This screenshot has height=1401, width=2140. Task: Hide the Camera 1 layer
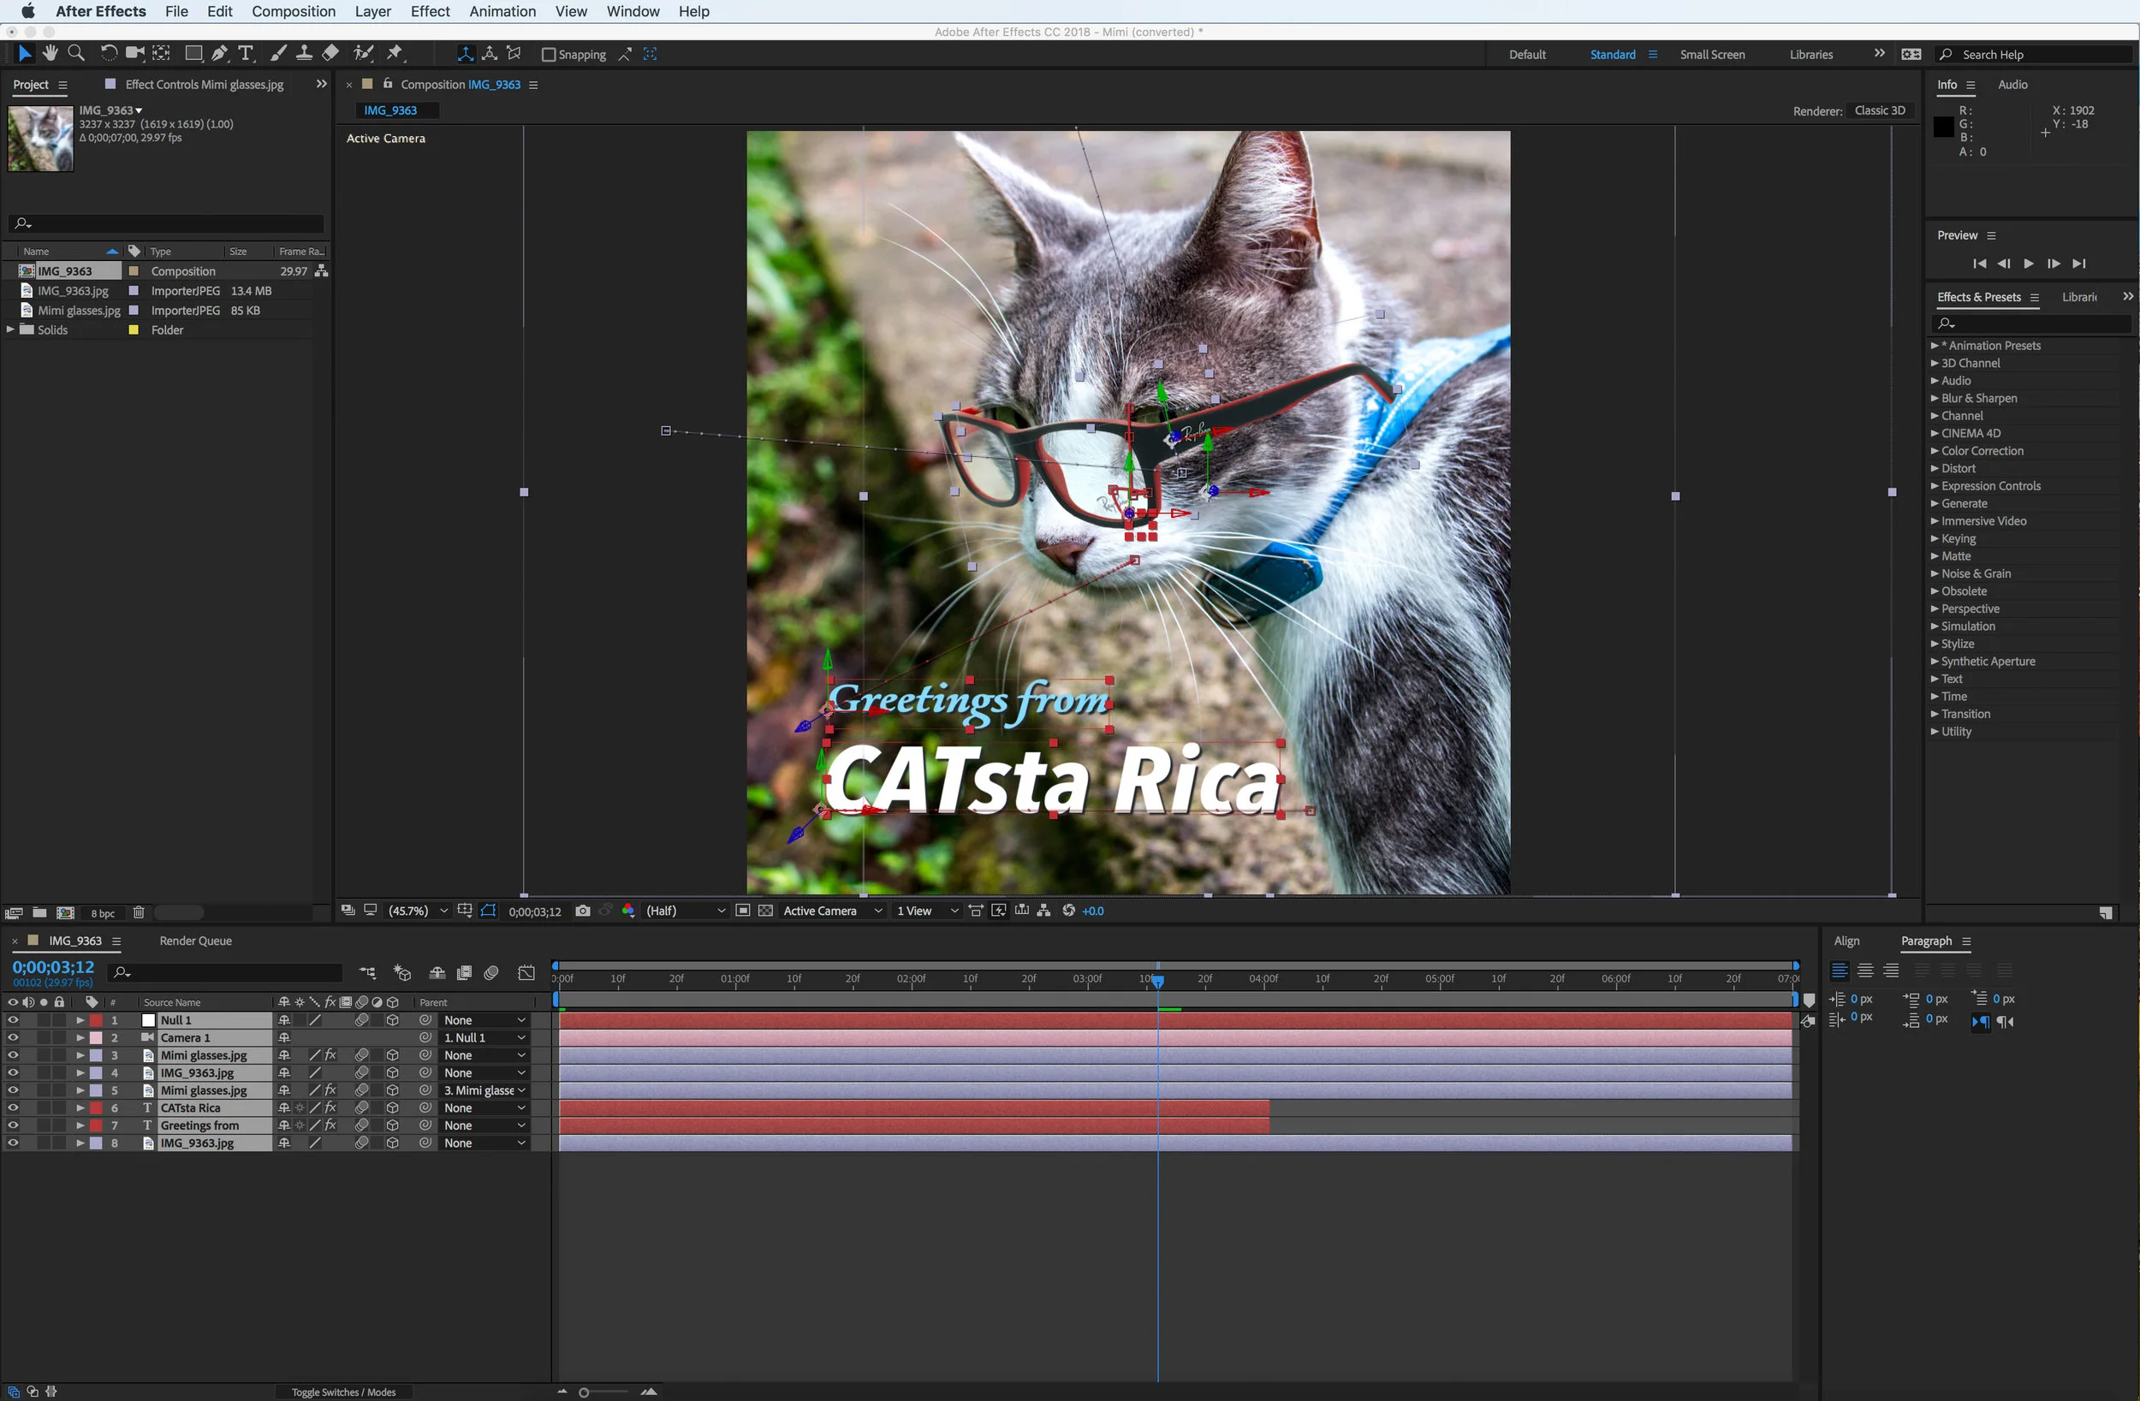coord(13,1038)
